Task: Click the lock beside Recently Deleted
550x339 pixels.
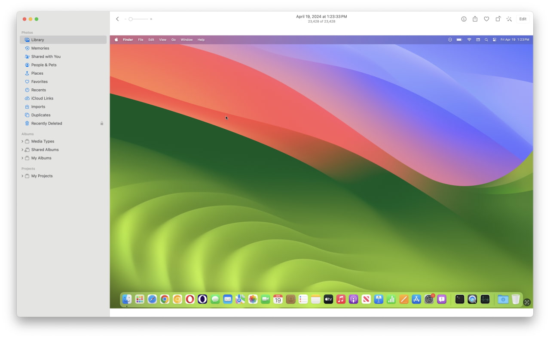Action: 102,123
